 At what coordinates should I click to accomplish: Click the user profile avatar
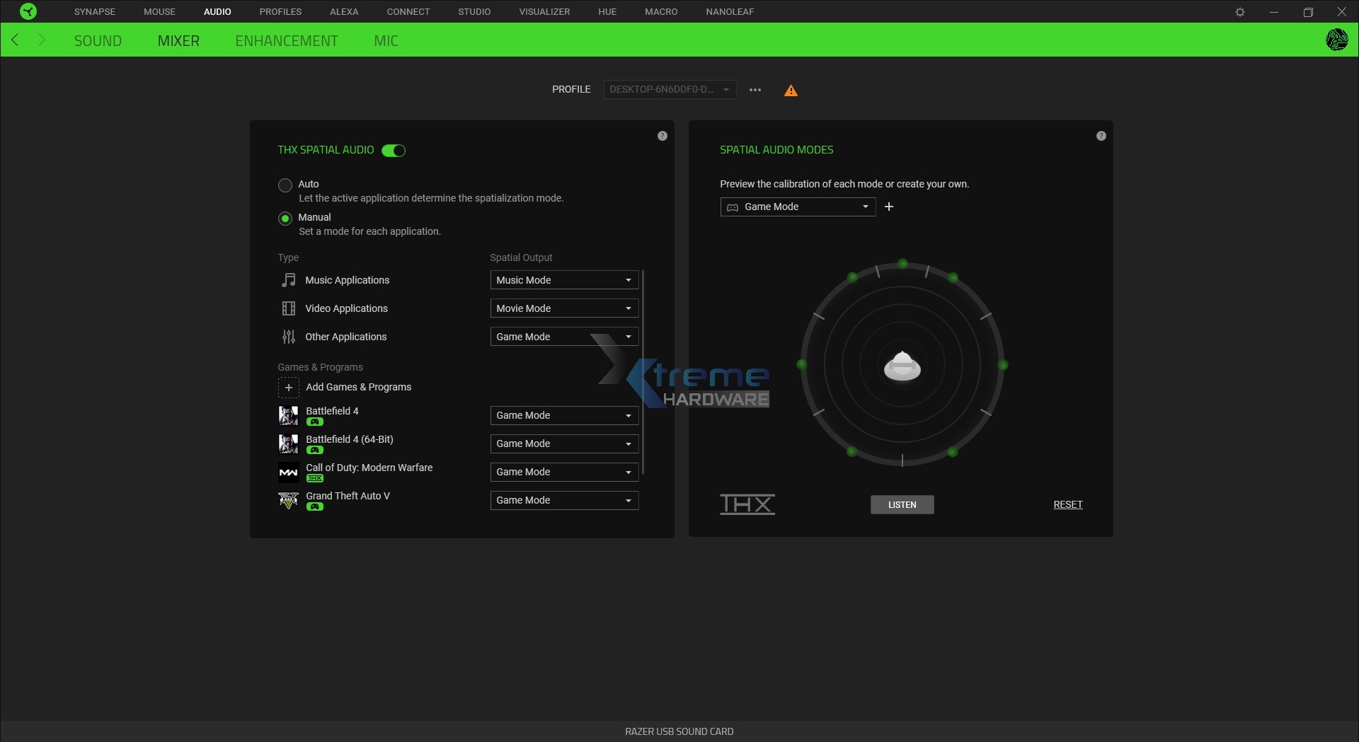(x=1337, y=40)
